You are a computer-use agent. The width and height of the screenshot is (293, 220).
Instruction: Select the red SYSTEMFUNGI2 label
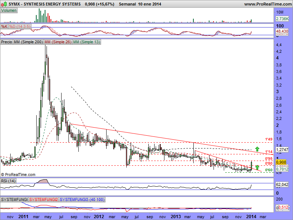pos(44,199)
